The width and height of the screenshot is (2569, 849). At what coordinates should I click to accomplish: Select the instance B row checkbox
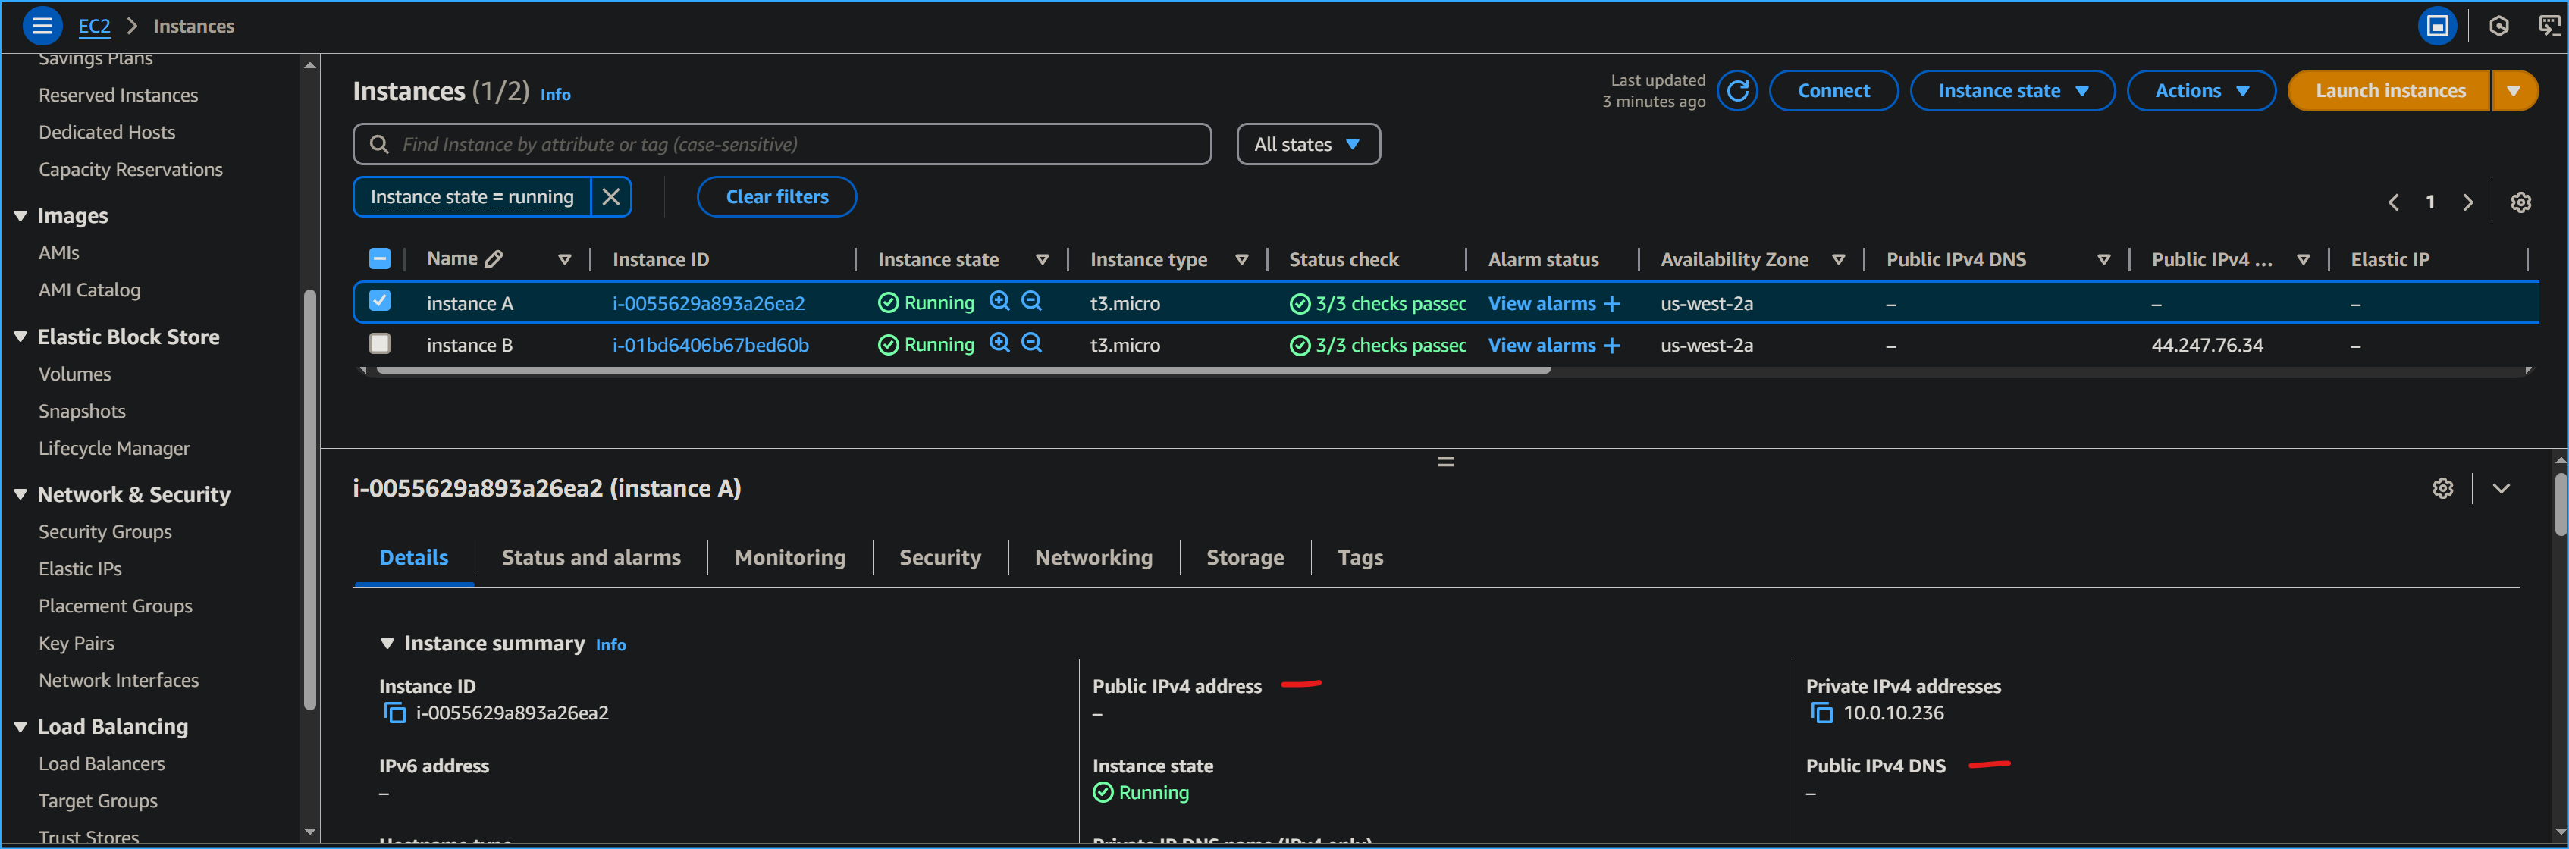coord(379,344)
